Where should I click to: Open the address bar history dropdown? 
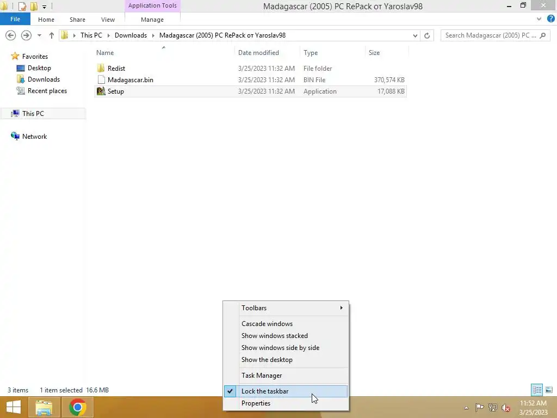tap(415, 35)
